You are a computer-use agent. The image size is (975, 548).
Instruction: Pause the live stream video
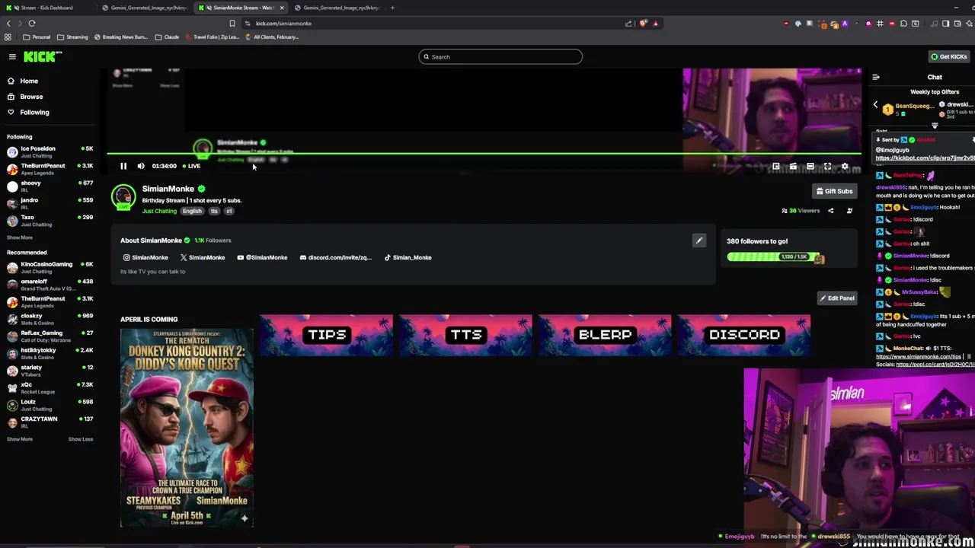(123, 166)
